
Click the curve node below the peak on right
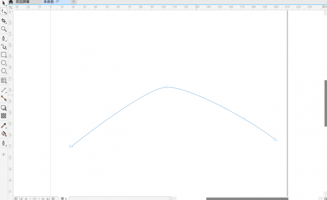(225, 108)
